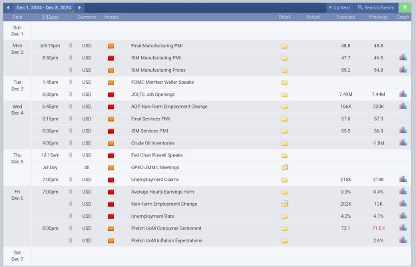Click the 1:43am time zone link
This screenshot has height=267, width=416.
pyautogui.click(x=50, y=17)
